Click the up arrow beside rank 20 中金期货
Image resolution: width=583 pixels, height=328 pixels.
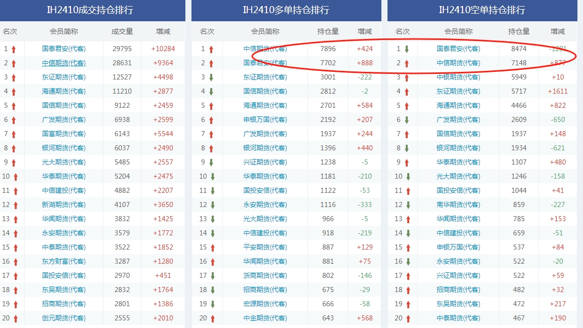[213, 319]
